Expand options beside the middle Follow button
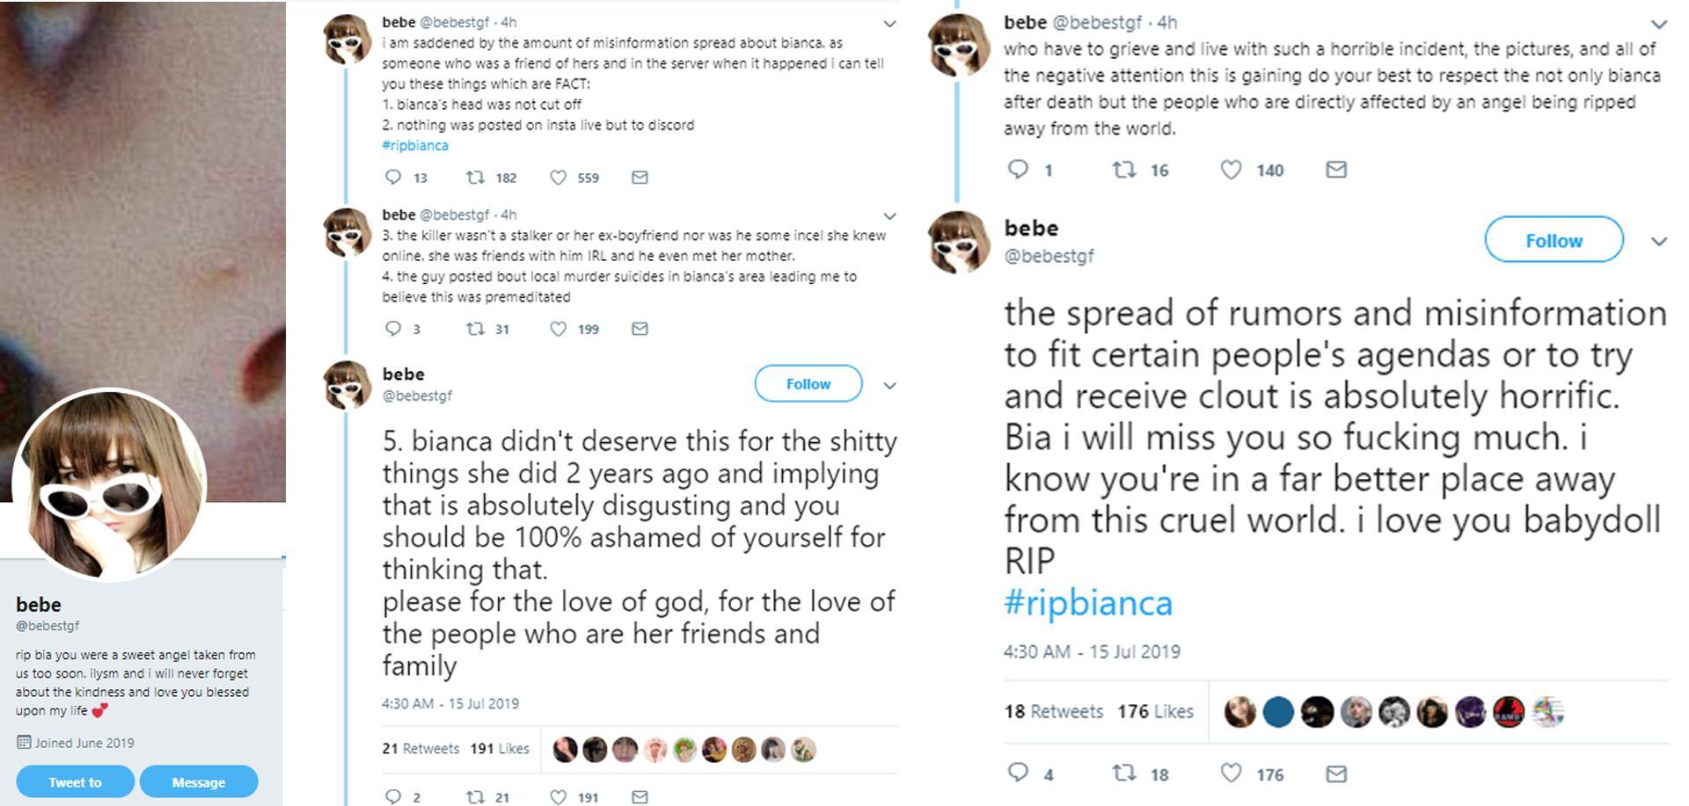Image resolution: width=1689 pixels, height=806 pixels. pos(889,386)
